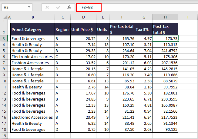
Task: Select column I header
Action: [188, 17]
